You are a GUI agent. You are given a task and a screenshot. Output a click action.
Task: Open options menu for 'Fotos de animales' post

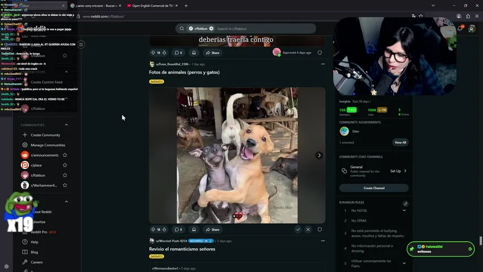(x=323, y=64)
